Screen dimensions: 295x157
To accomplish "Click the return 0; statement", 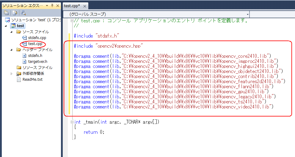I will (94, 132).
